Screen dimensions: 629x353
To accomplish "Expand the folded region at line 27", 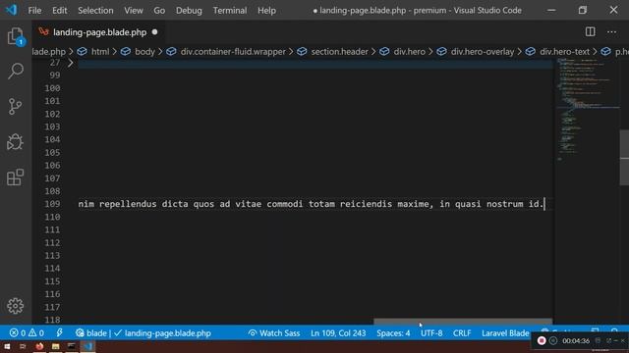I will click(71, 63).
